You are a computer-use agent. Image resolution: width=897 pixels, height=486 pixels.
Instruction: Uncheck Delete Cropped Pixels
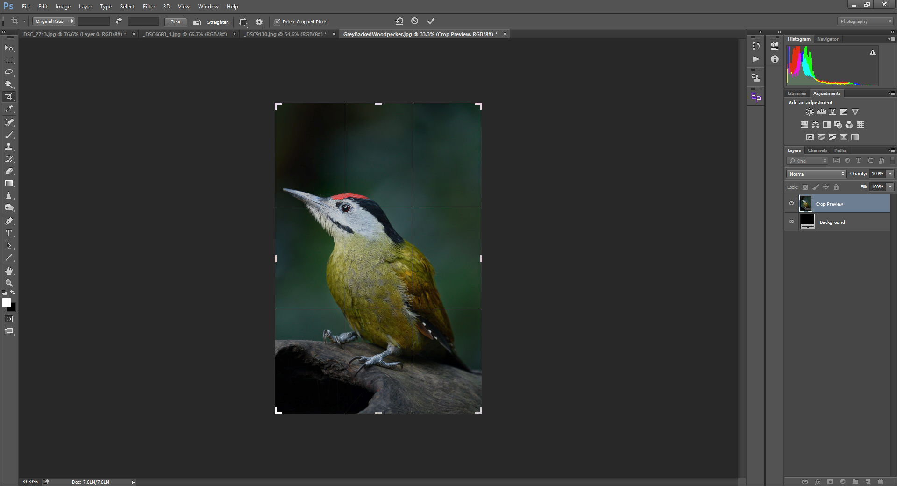pyautogui.click(x=277, y=21)
